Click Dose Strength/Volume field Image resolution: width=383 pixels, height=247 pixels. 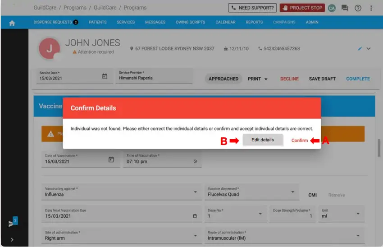(x=292, y=214)
